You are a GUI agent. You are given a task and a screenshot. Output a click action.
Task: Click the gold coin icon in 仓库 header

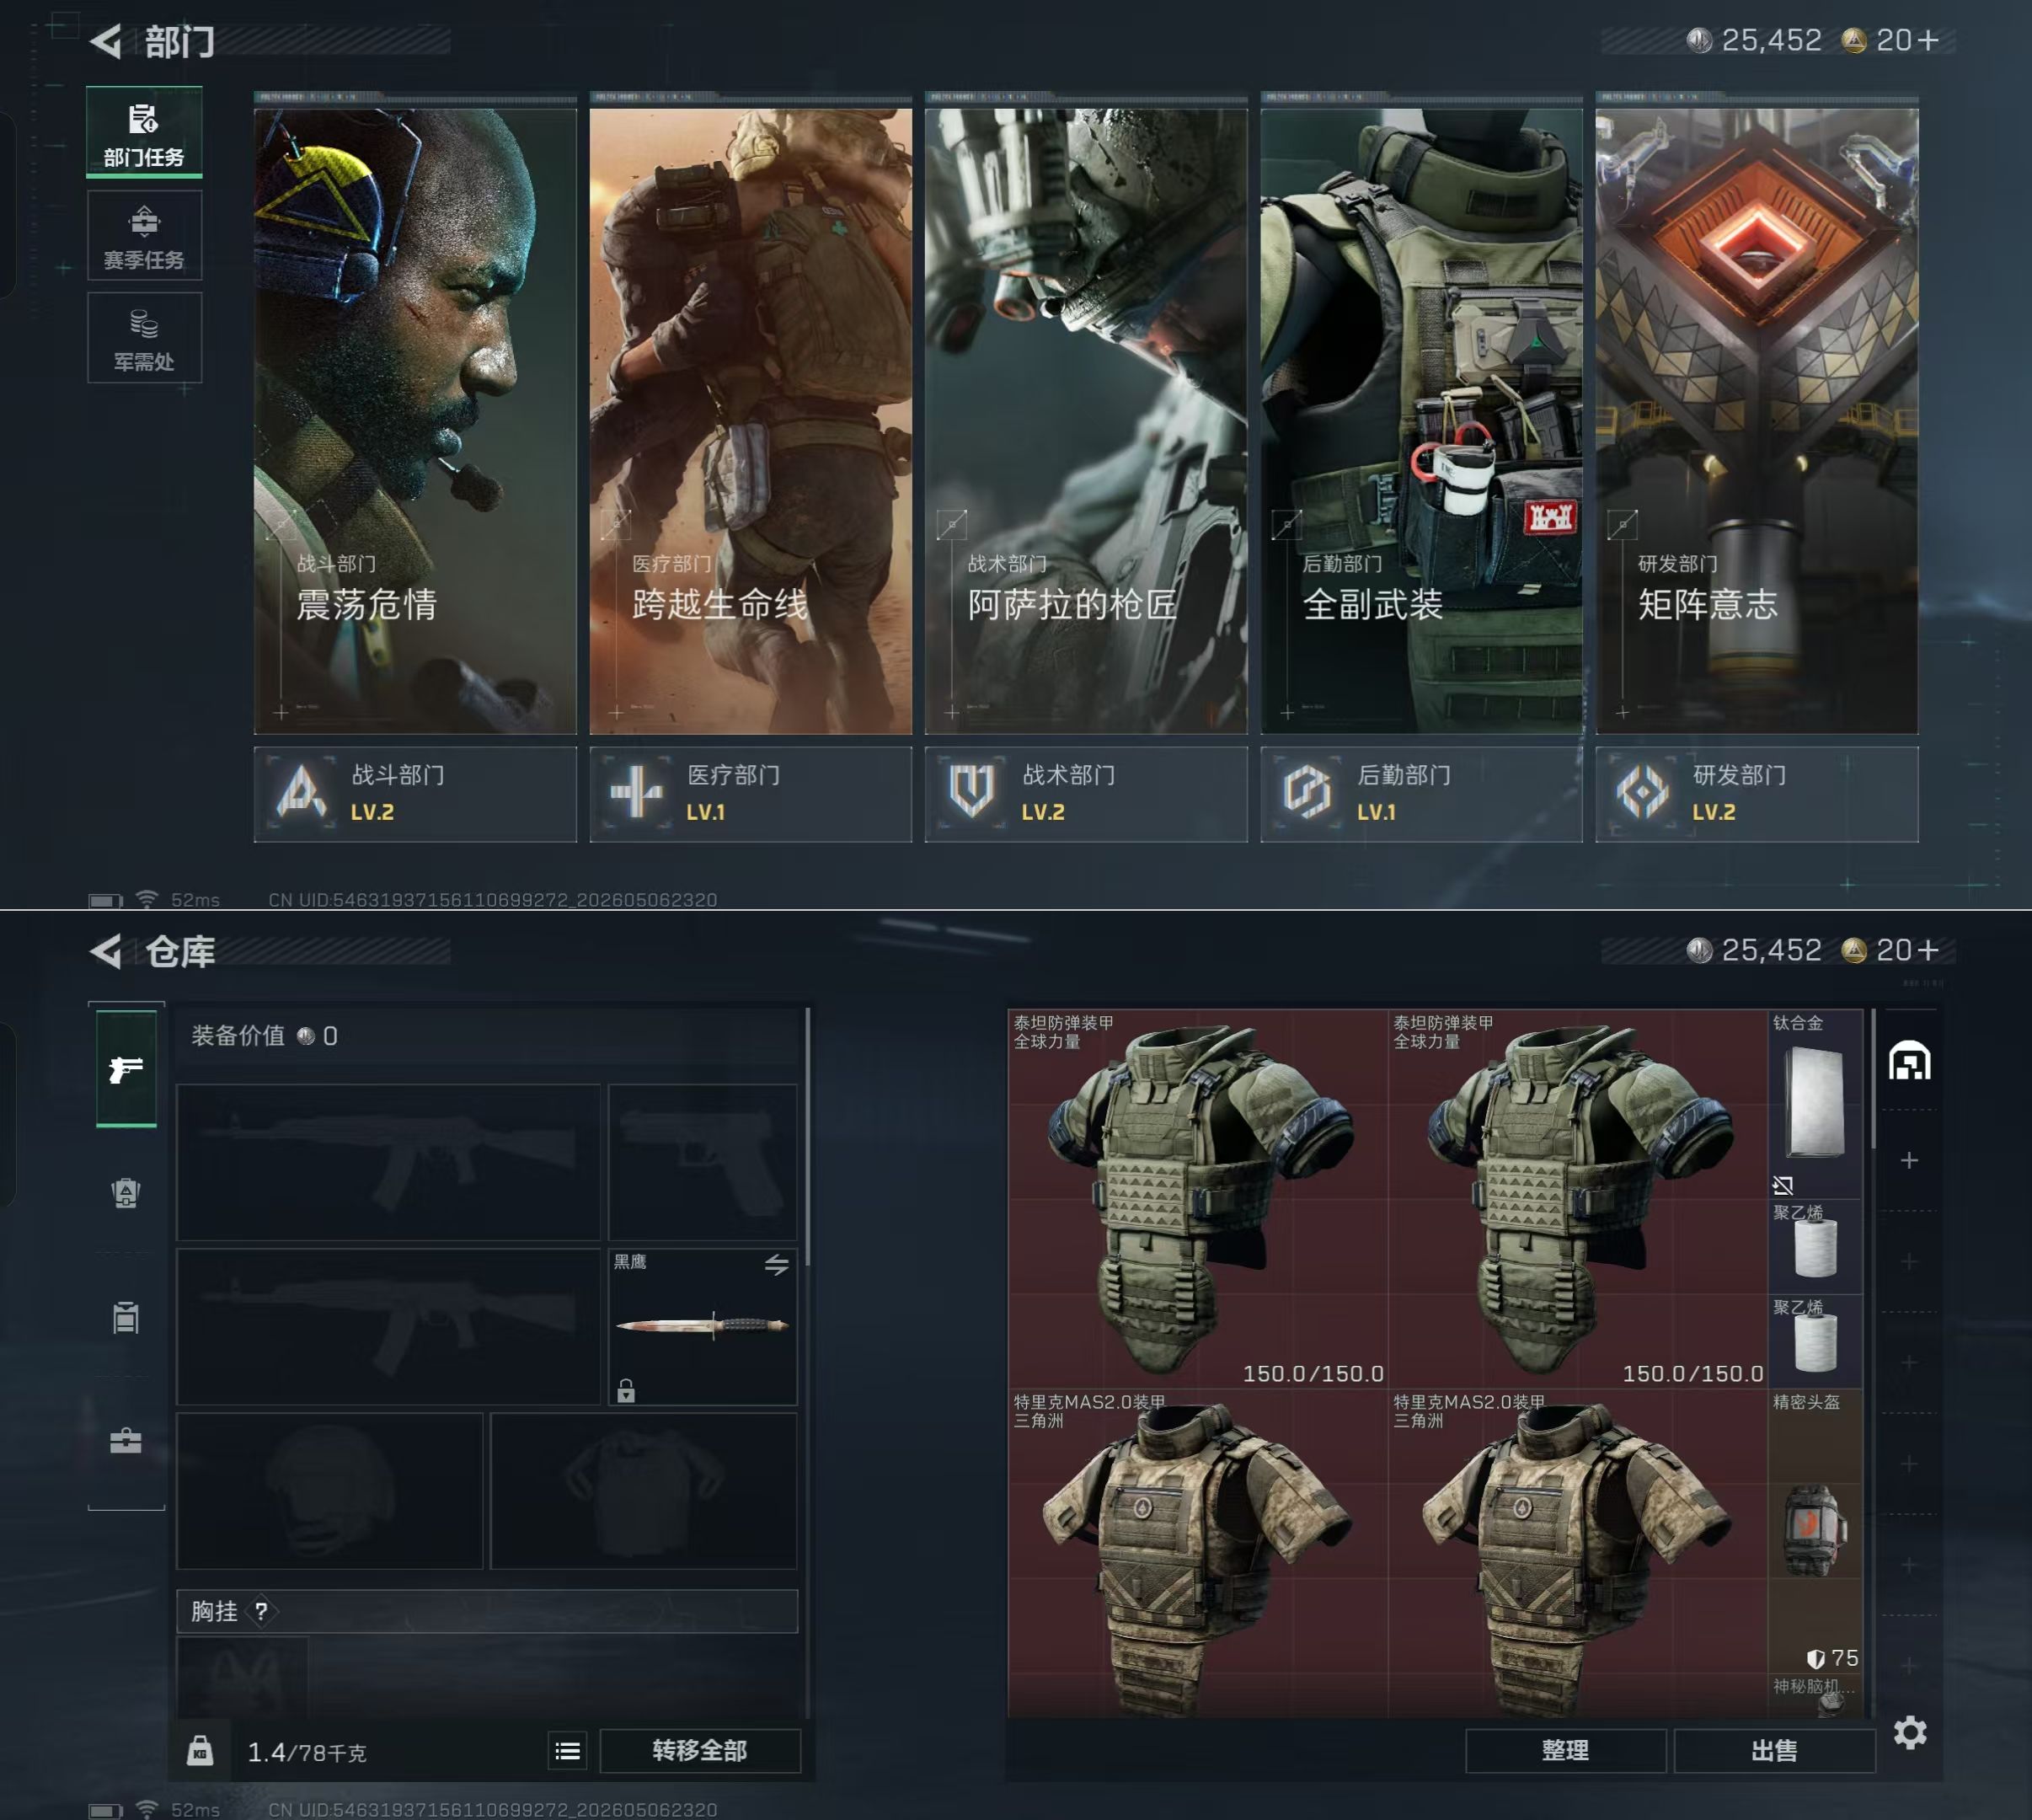pos(1854,950)
